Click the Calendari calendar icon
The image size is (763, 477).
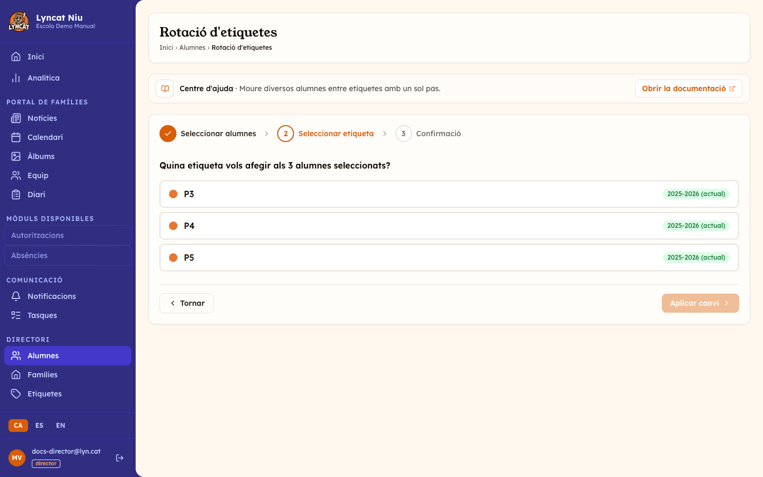[16, 137]
